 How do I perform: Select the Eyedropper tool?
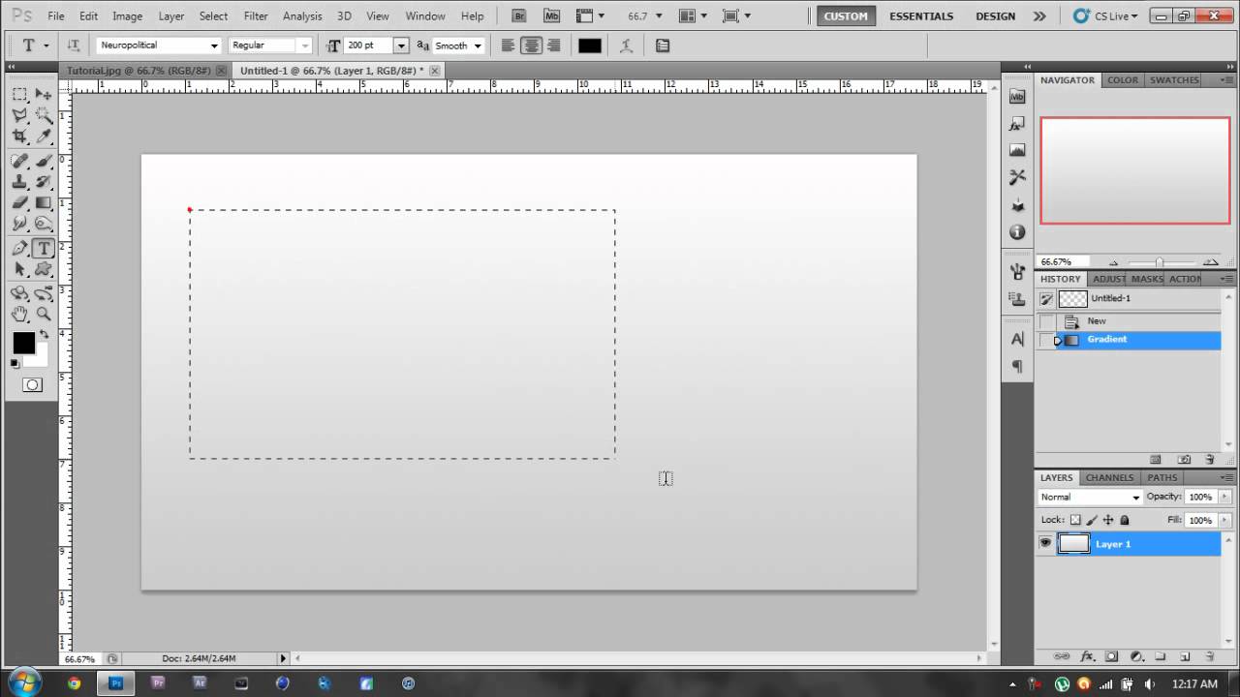point(44,136)
